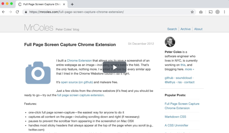Open a new tab with the plus button
This screenshot has height=133, width=229.
point(72,4)
